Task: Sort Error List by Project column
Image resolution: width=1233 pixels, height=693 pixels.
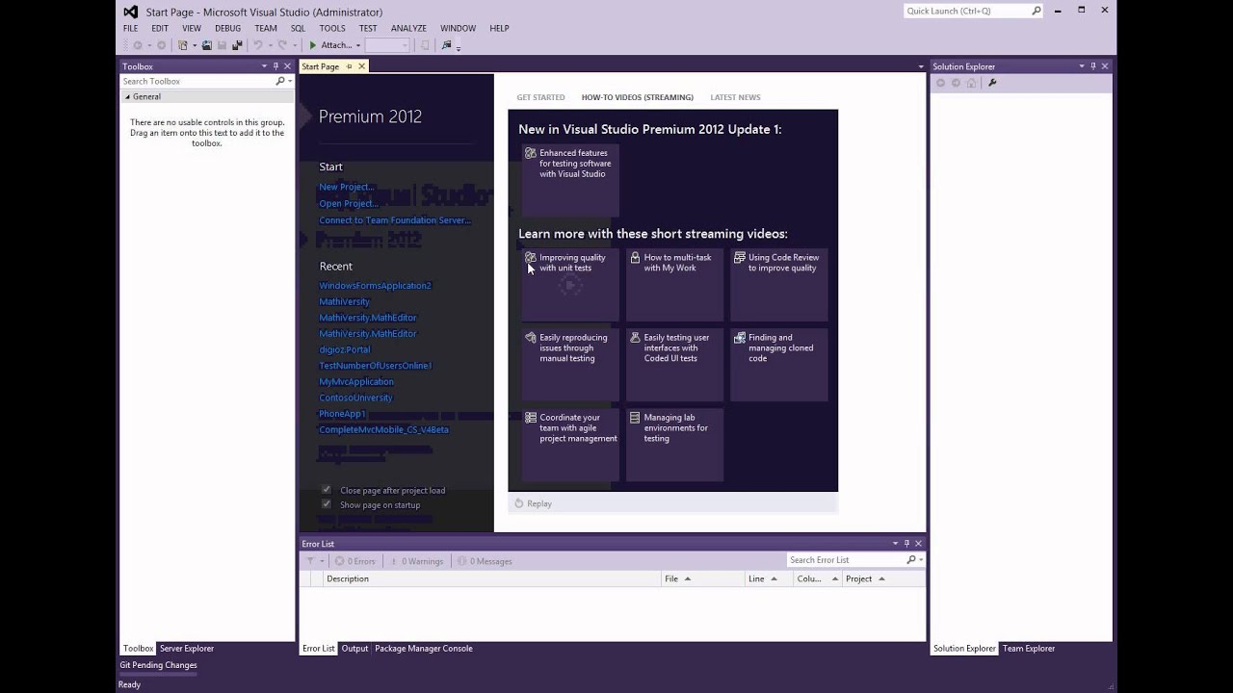Action: (x=883, y=578)
